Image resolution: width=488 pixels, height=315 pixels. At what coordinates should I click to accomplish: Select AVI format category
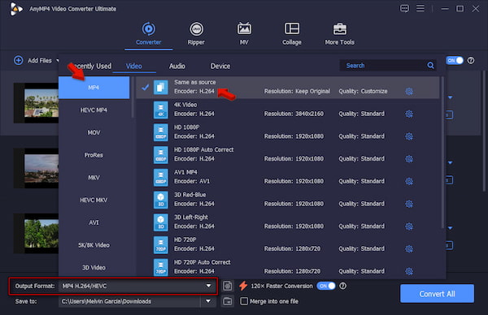[94, 222]
